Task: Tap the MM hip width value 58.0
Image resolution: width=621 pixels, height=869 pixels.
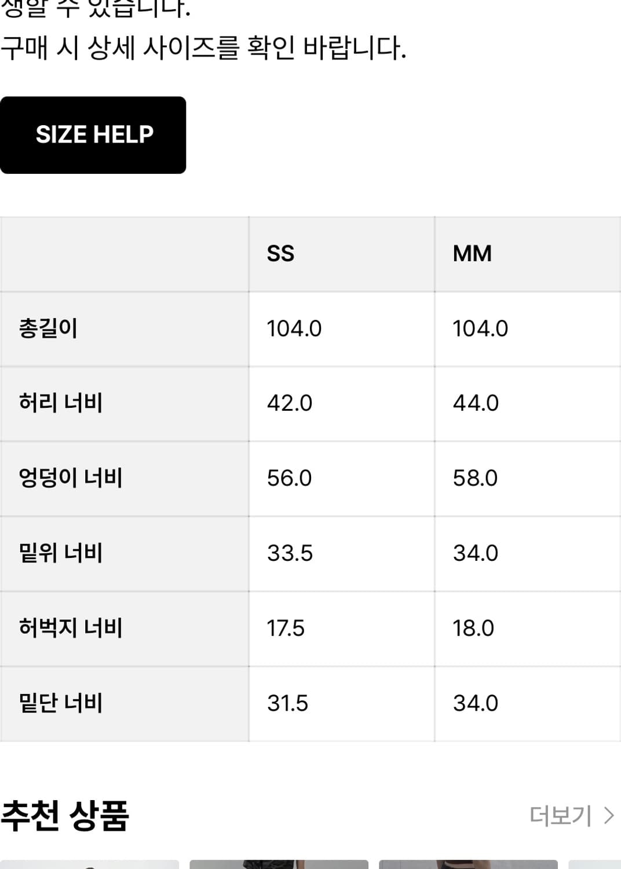Action: 475,478
